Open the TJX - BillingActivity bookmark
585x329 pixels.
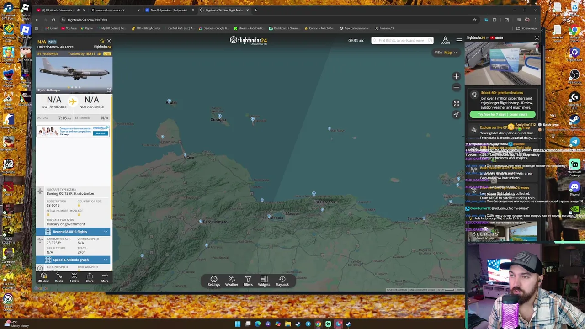(x=146, y=28)
